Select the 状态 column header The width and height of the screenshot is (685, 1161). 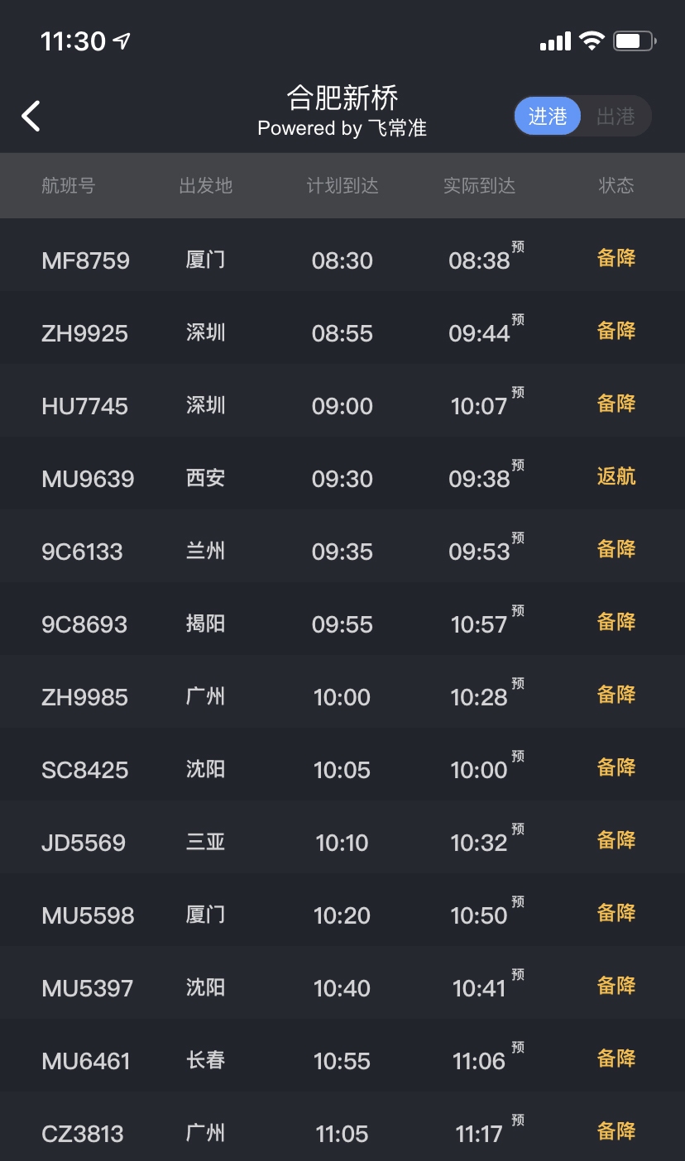(x=616, y=185)
